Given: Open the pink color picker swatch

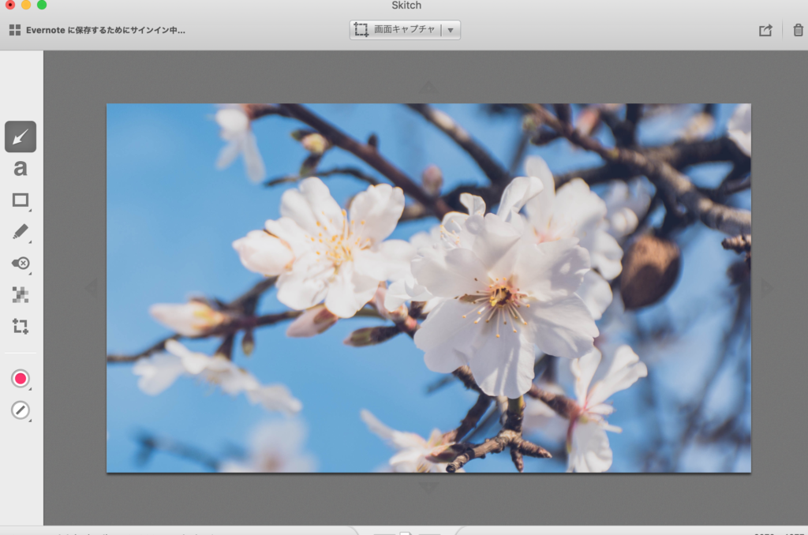Looking at the screenshot, I should pyautogui.click(x=21, y=379).
